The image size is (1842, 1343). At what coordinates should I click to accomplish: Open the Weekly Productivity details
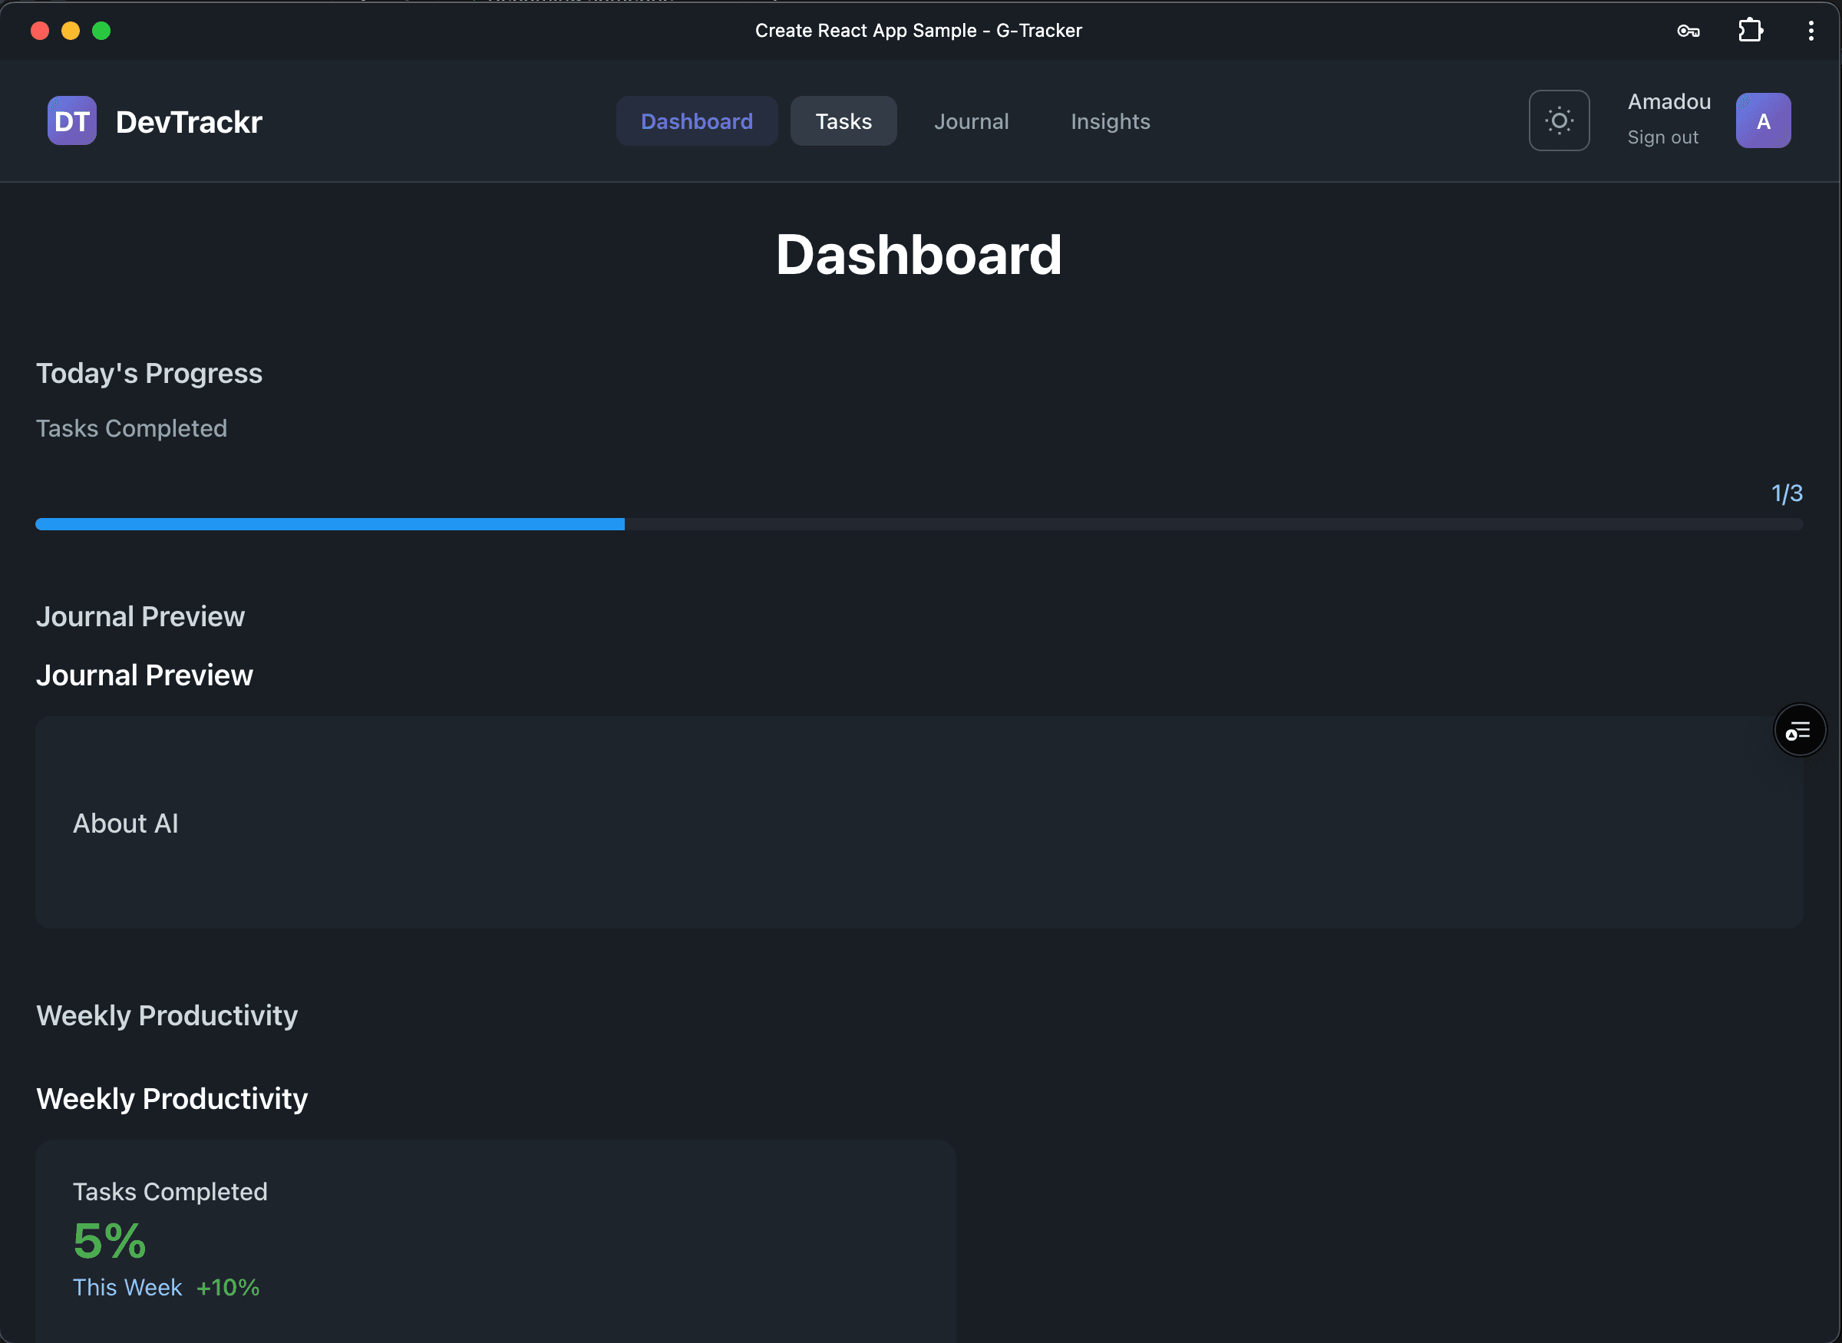click(171, 1098)
